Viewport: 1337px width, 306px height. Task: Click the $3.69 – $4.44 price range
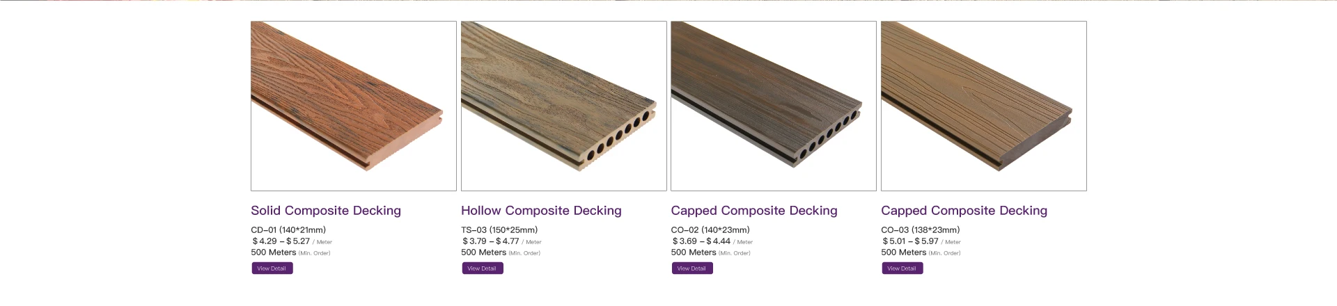pyautogui.click(x=701, y=241)
